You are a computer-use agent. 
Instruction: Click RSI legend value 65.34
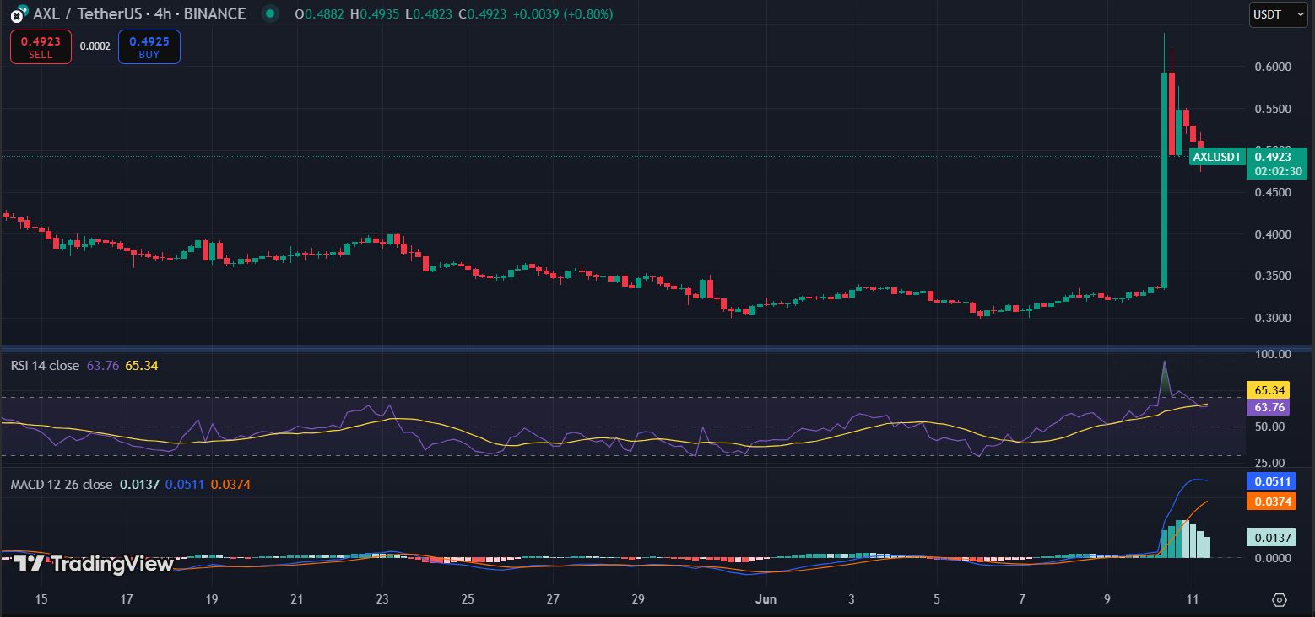[x=142, y=366]
